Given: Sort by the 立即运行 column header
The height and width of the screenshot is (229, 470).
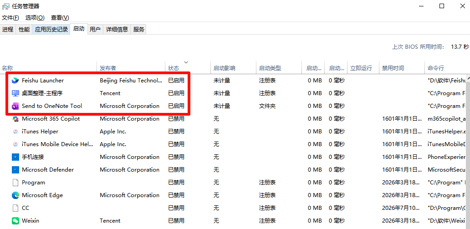Looking at the screenshot, I should 363,68.
